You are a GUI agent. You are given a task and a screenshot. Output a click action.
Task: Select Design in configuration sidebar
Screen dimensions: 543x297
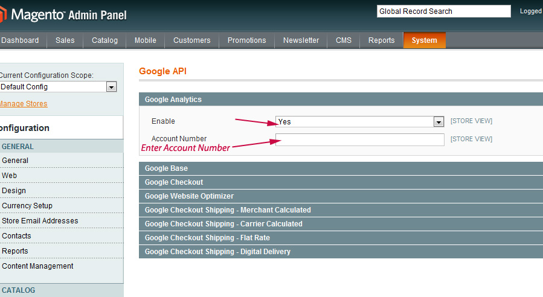pos(61,190)
